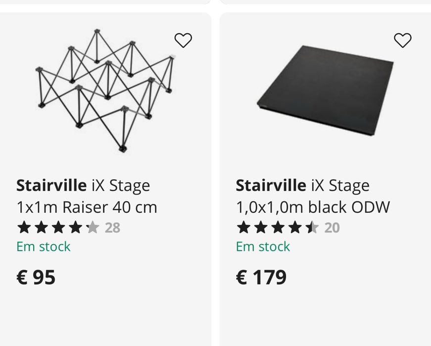Click the third star of the Raiser rating
Image resolution: width=431 pixels, height=346 pixels.
click(x=58, y=228)
